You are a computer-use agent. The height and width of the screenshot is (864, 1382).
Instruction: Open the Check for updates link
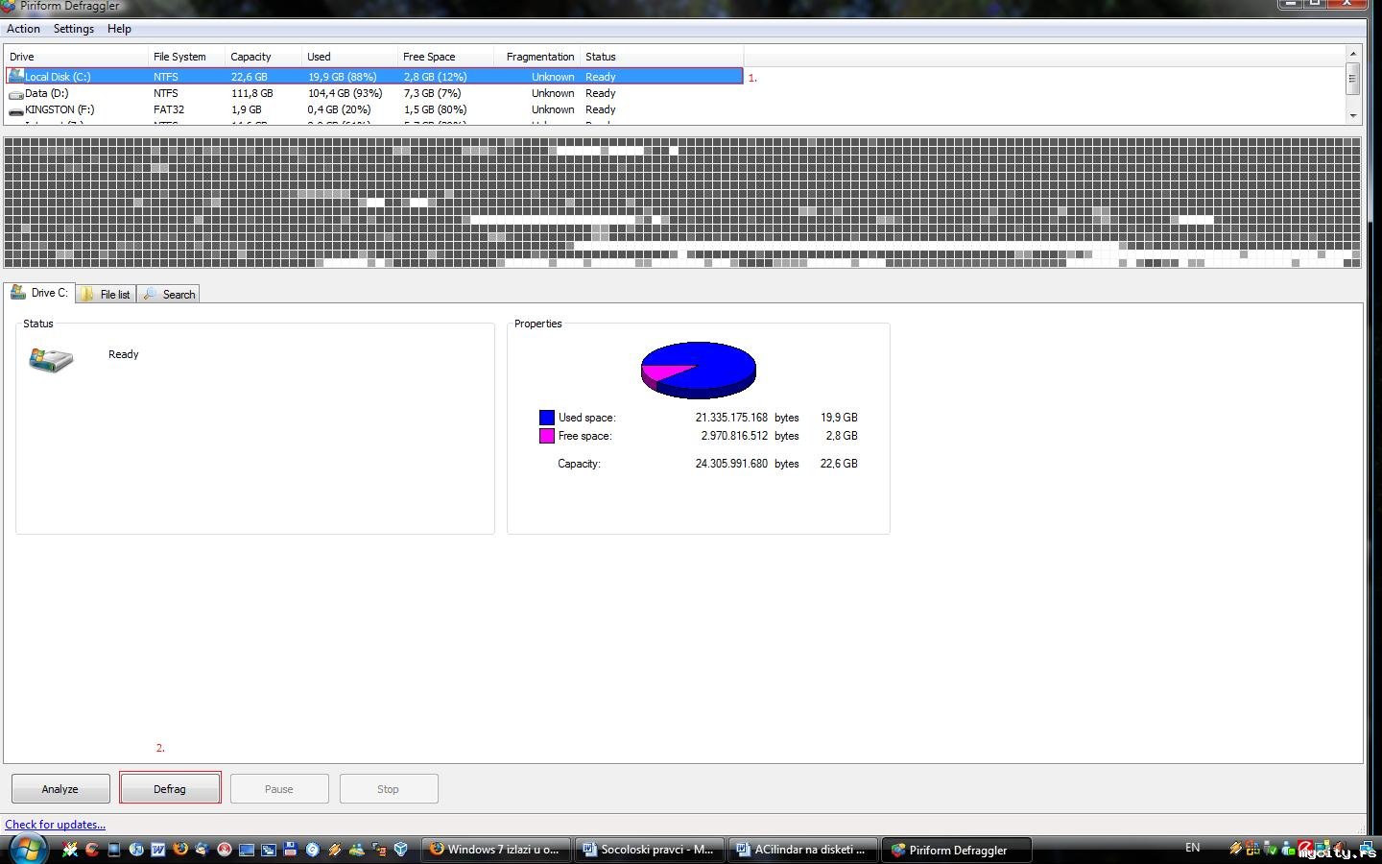pyautogui.click(x=55, y=825)
